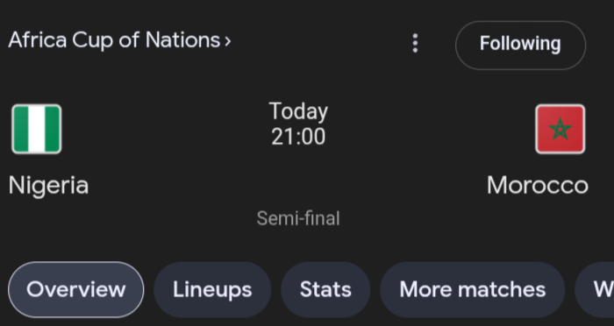Select the Morocco team name

click(x=537, y=185)
